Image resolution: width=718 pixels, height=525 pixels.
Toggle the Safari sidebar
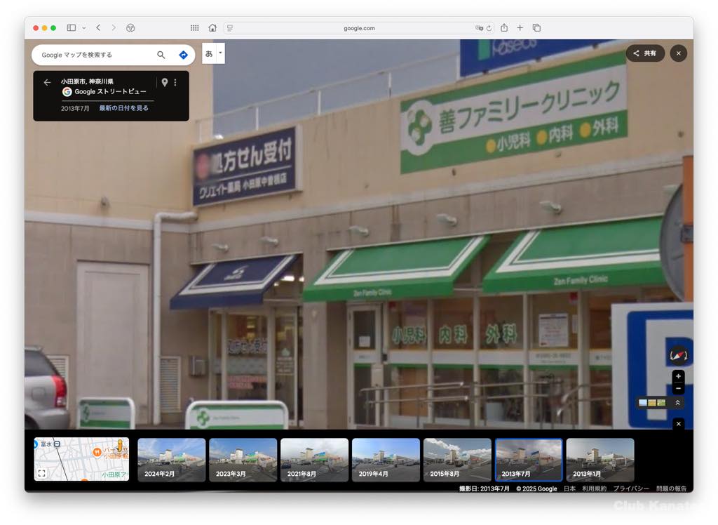pyautogui.click(x=72, y=28)
